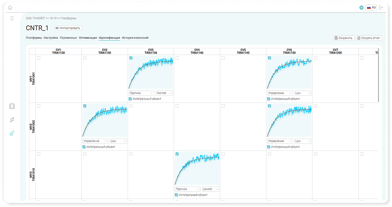Click the 'Сохранить' button
This screenshot has height=207, width=392.
(343, 38)
